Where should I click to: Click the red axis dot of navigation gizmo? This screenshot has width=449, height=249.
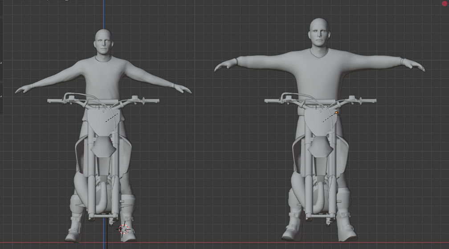[x=445, y=3]
